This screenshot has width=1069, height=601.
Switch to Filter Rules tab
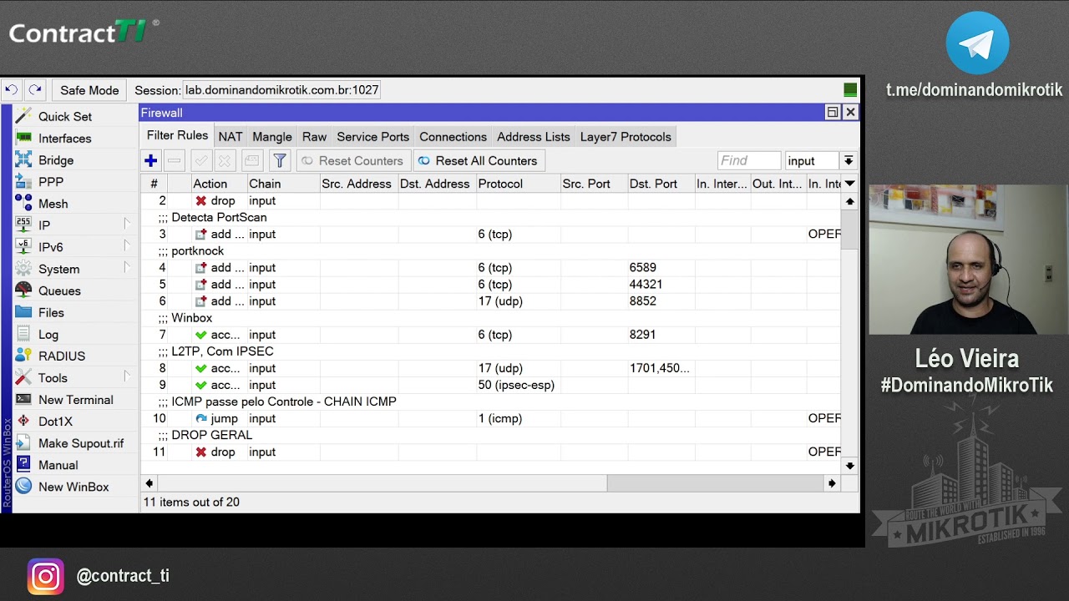coord(177,135)
